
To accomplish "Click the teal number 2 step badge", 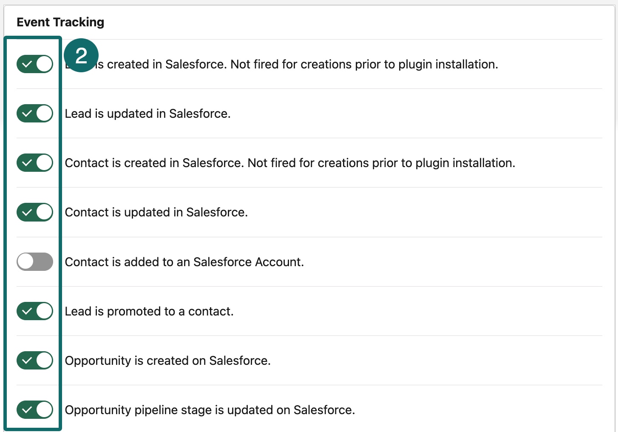I will coord(81,55).
